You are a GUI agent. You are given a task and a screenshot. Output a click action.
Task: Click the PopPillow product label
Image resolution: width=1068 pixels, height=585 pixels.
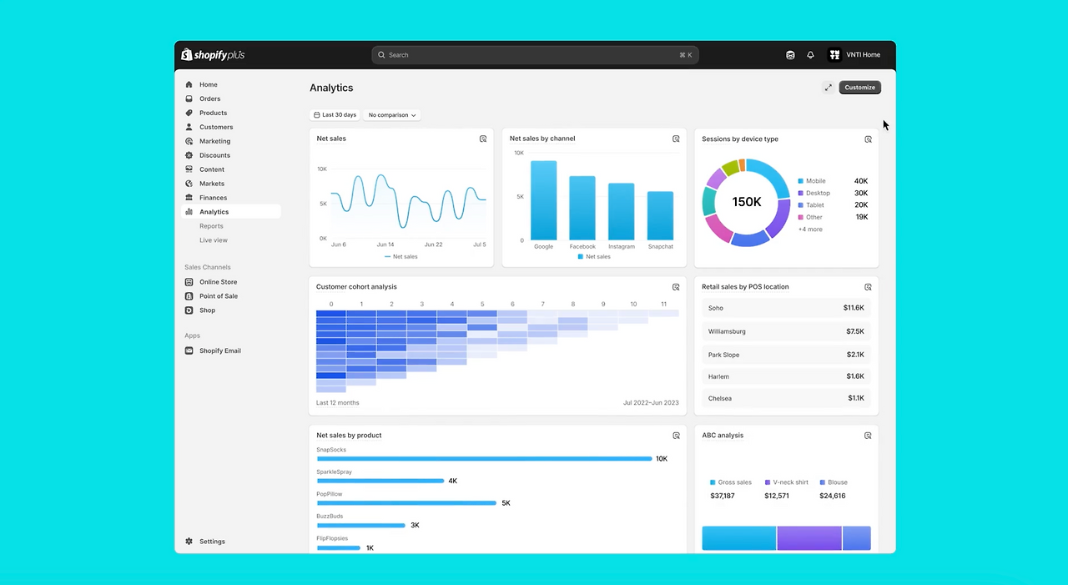click(330, 494)
